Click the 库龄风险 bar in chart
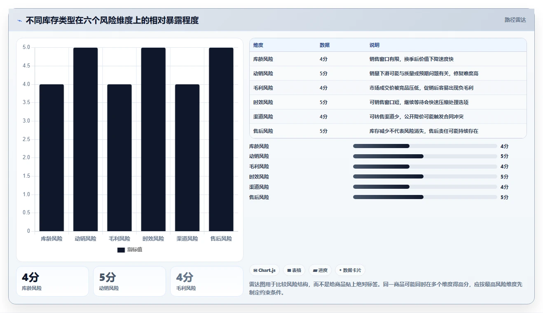The width and height of the screenshot is (543, 313). 51,158
